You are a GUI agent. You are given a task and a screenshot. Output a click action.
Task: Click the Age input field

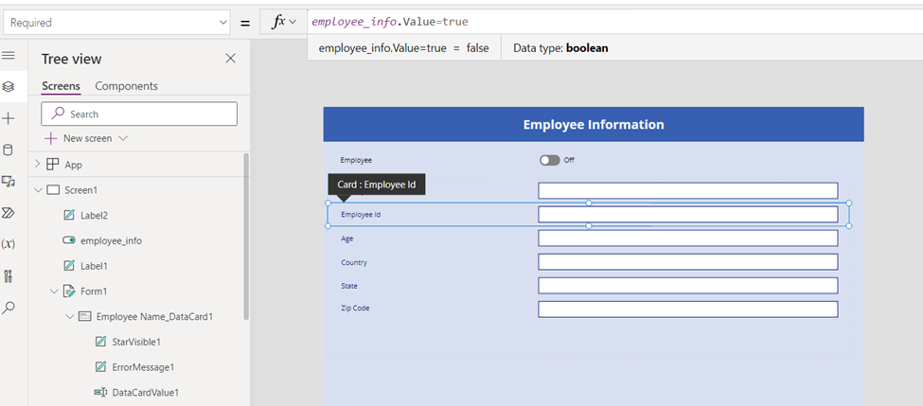point(687,238)
